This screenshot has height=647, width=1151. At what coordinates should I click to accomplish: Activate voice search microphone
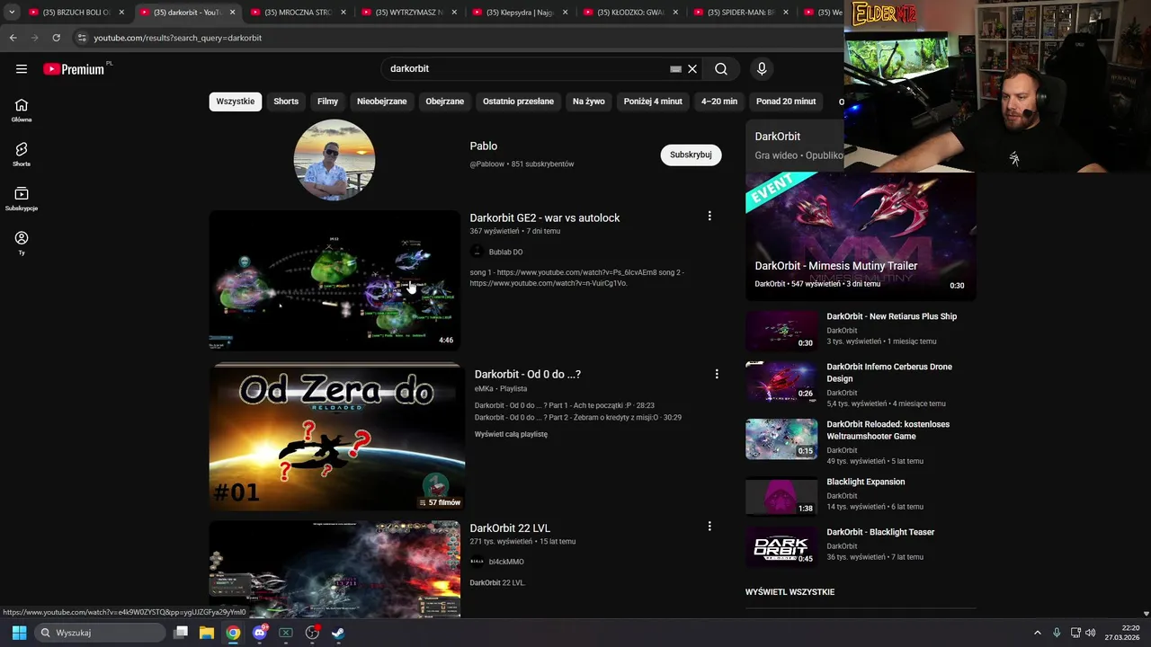tap(762, 68)
